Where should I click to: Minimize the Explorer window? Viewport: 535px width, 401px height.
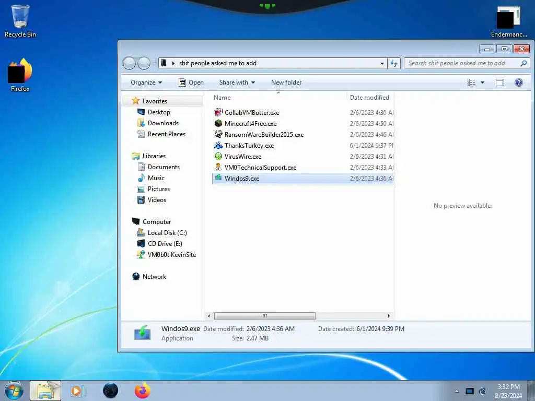487,49
